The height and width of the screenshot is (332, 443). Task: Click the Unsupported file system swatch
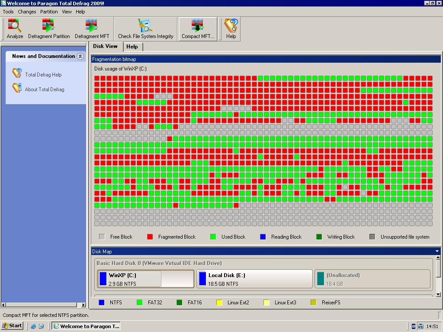372,237
